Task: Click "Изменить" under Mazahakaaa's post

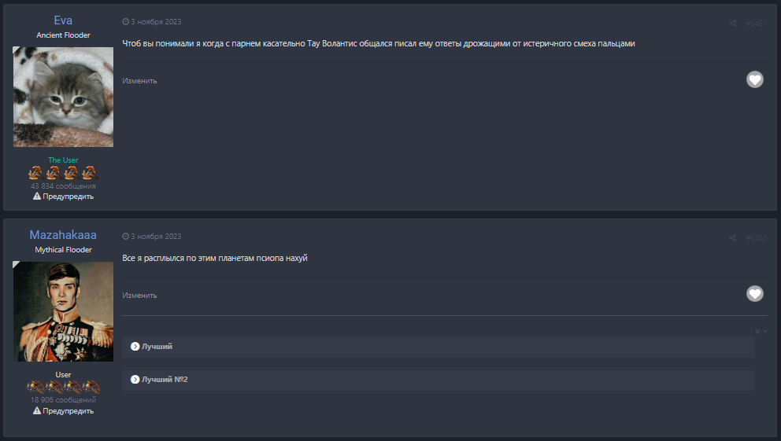Action: (x=139, y=296)
